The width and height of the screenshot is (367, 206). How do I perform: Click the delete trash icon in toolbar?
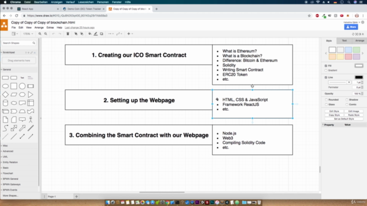[68, 34]
